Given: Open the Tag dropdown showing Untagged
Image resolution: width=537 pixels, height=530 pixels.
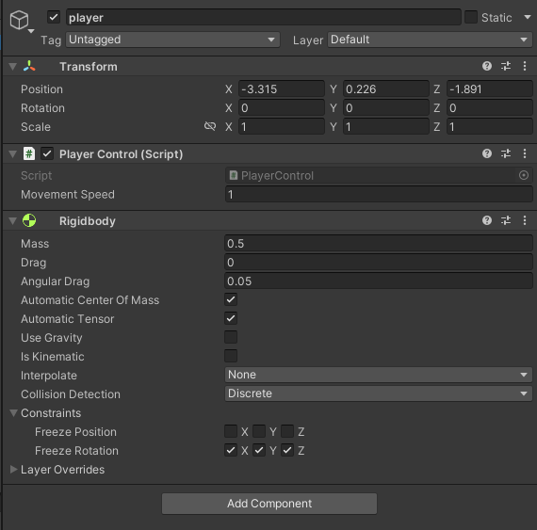Looking at the screenshot, I should point(172,40).
